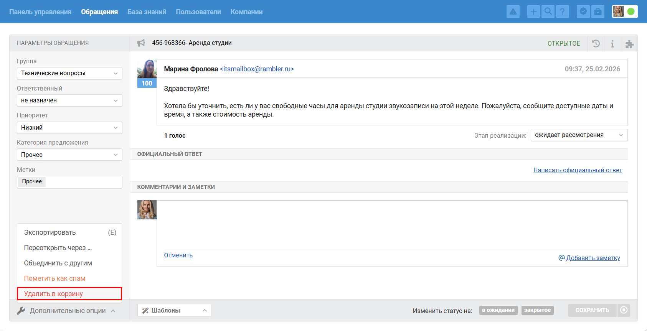Click the plus icon to create new
Viewport: 647px width, 331px height.
533,12
